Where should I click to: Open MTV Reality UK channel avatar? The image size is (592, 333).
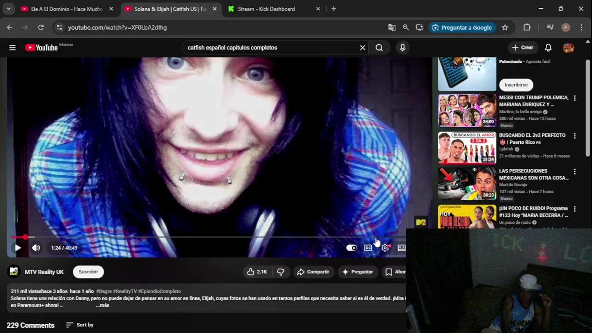[x=14, y=272]
